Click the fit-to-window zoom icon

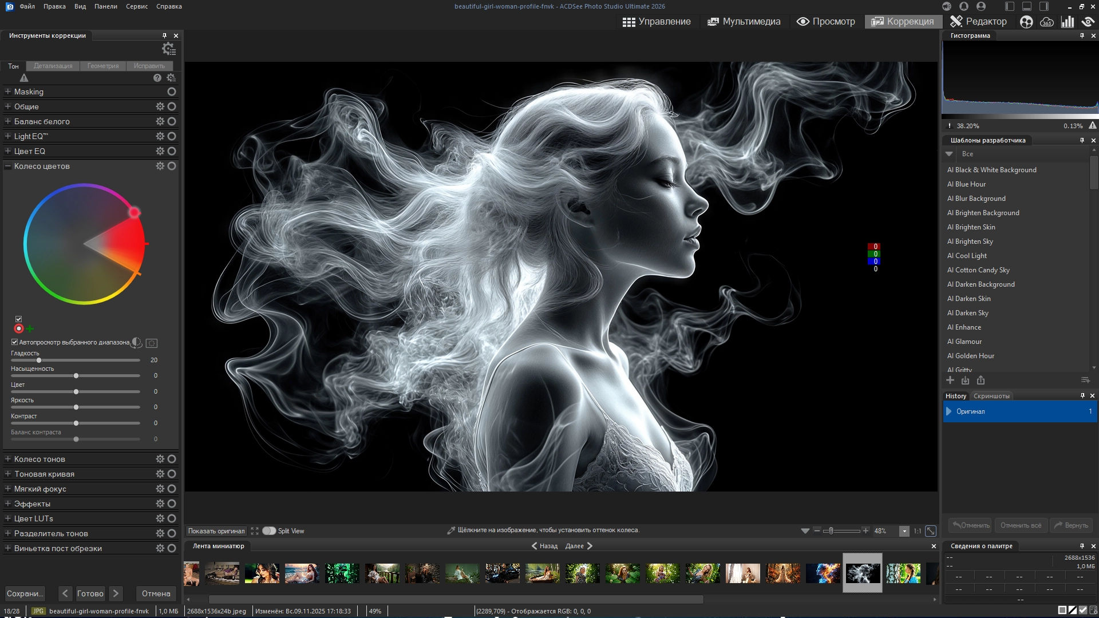(x=931, y=531)
